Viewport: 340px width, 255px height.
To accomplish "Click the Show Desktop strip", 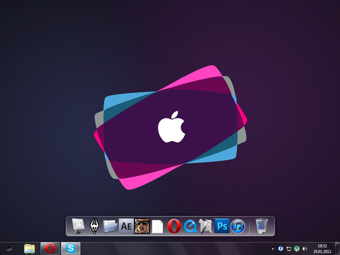I will pyautogui.click(x=337, y=248).
